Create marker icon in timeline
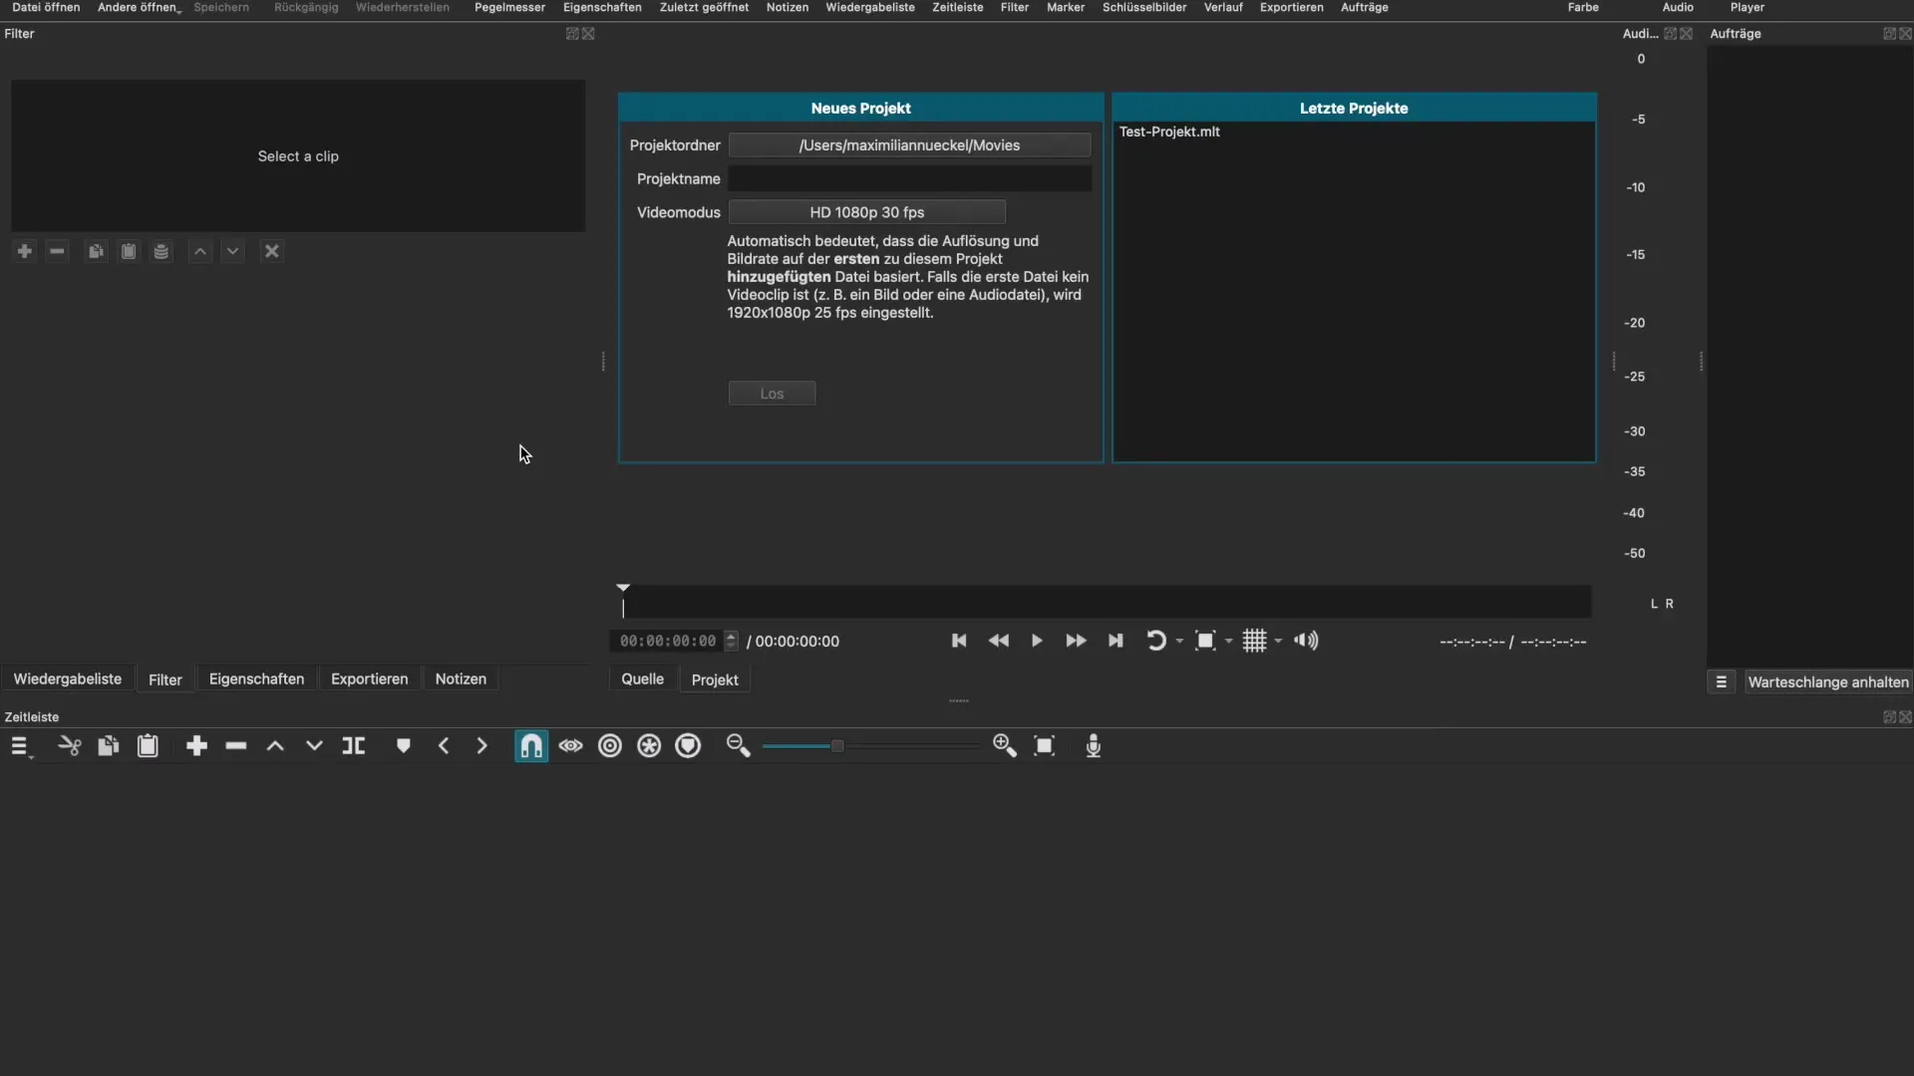This screenshot has height=1076, width=1914. coord(403,746)
